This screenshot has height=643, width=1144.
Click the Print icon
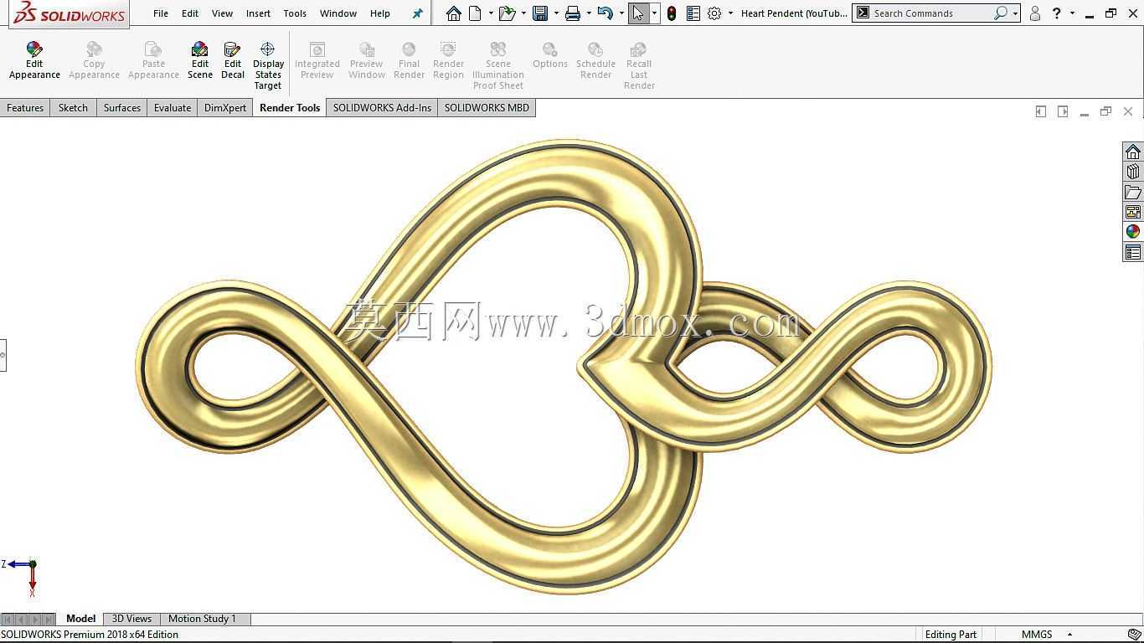pos(573,13)
